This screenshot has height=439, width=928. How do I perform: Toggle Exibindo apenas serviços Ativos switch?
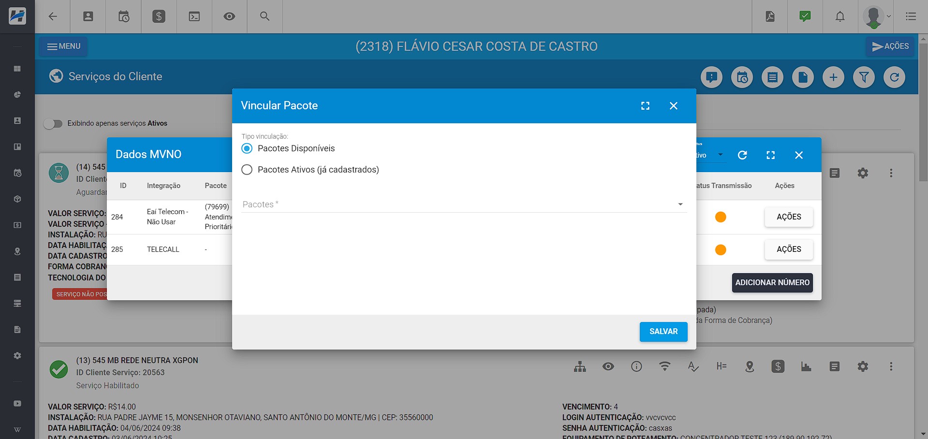[x=53, y=124]
